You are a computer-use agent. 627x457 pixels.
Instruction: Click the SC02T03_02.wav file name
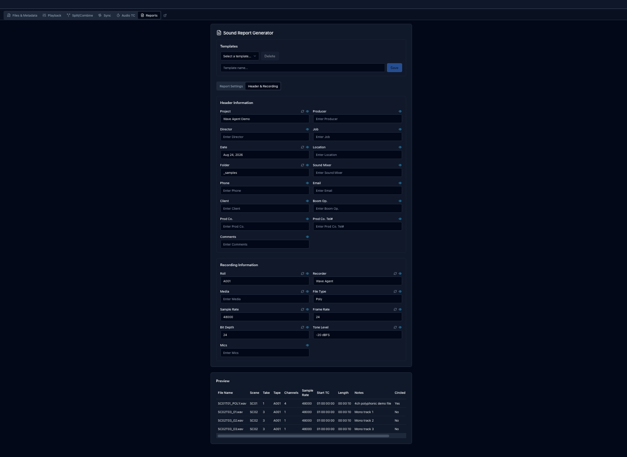pyautogui.click(x=231, y=421)
